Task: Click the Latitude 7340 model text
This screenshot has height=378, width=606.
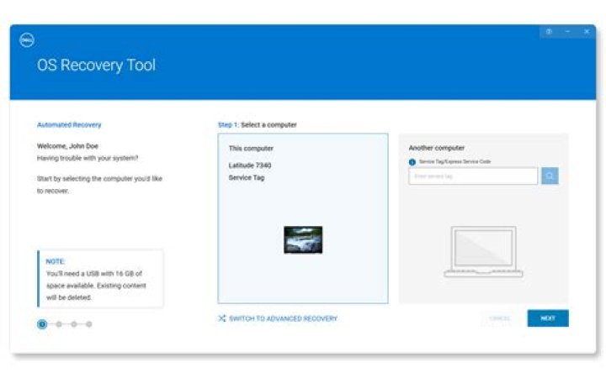Action: click(250, 165)
